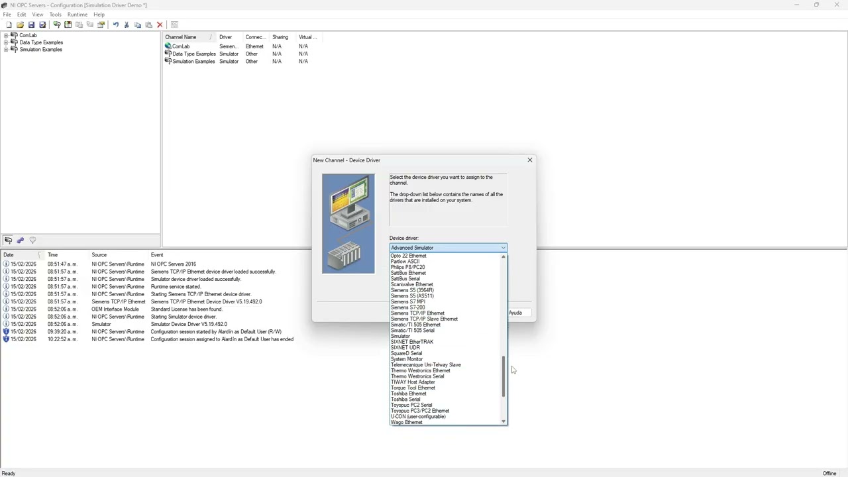Choose Simulator from the driver list
Screen dimensions: 848x477
400,337
